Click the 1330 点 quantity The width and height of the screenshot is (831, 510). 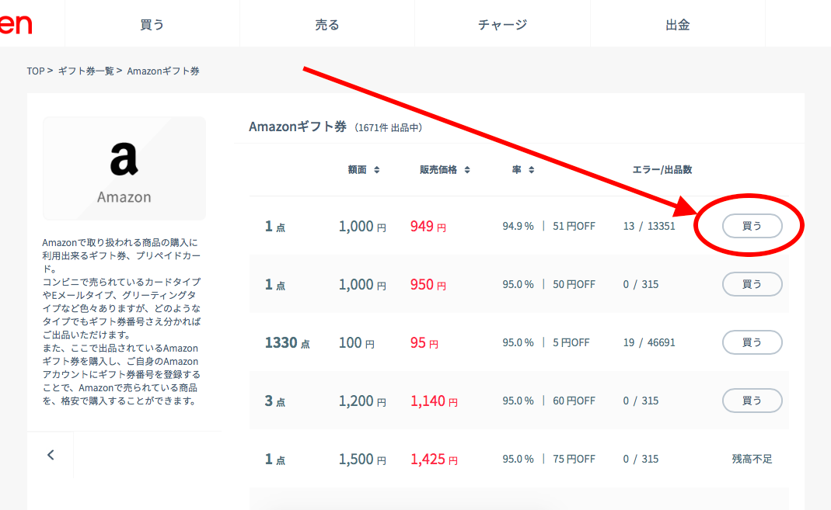coord(288,343)
